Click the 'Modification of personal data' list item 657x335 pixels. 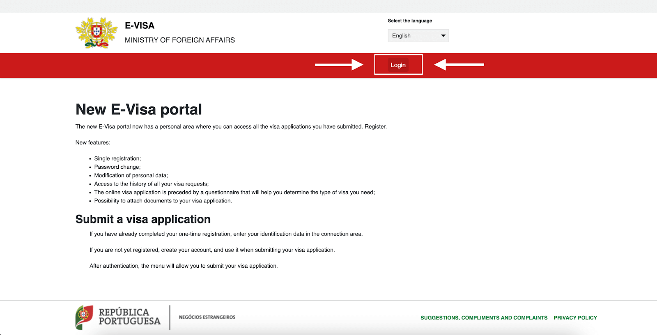click(x=131, y=175)
